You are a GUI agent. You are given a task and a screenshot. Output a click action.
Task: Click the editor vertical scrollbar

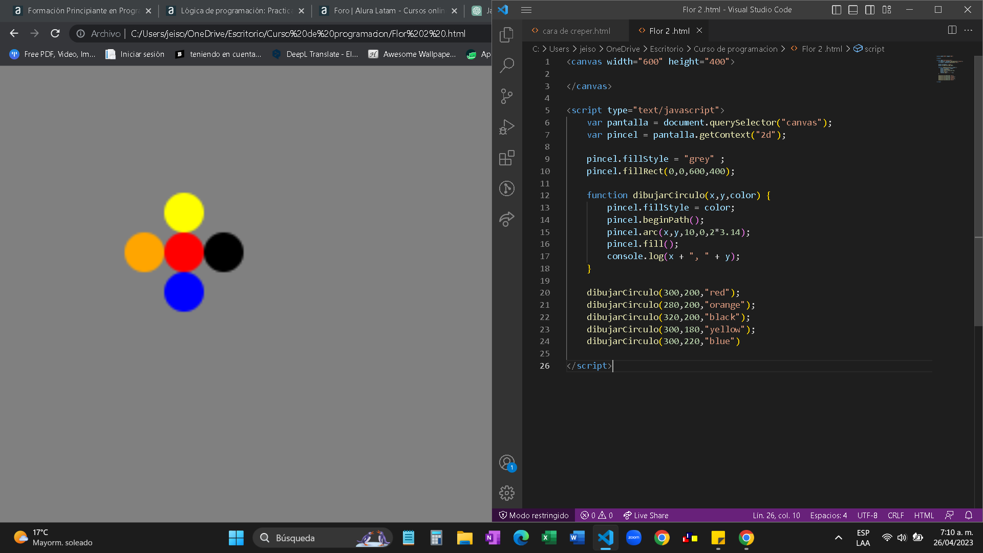coord(978,190)
